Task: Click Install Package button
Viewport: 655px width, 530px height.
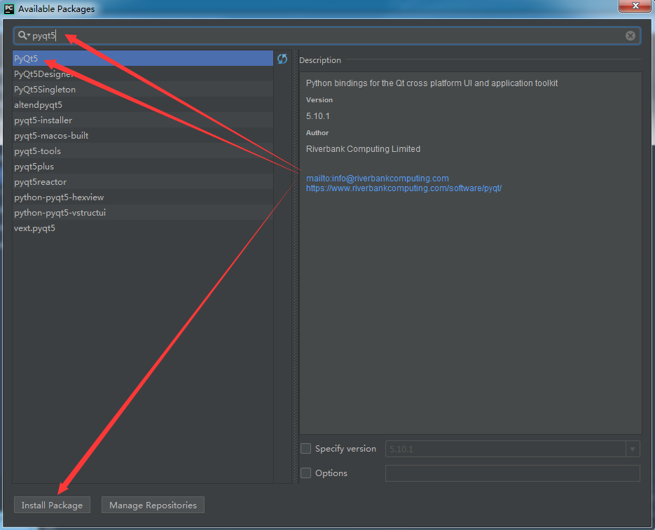Action: coord(53,505)
